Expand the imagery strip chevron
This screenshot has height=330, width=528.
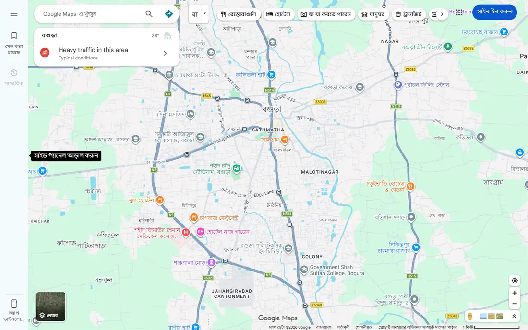tap(514, 316)
